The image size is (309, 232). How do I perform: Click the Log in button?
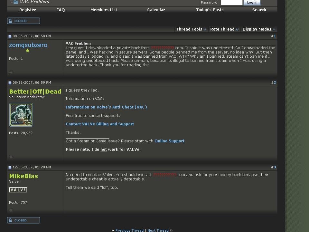252,2
